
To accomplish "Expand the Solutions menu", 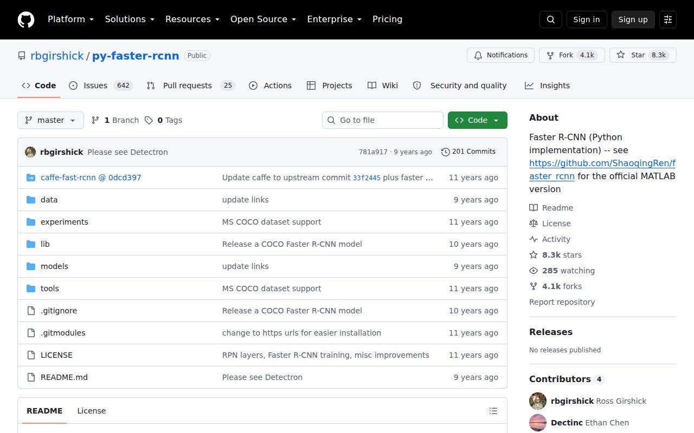I will [130, 19].
